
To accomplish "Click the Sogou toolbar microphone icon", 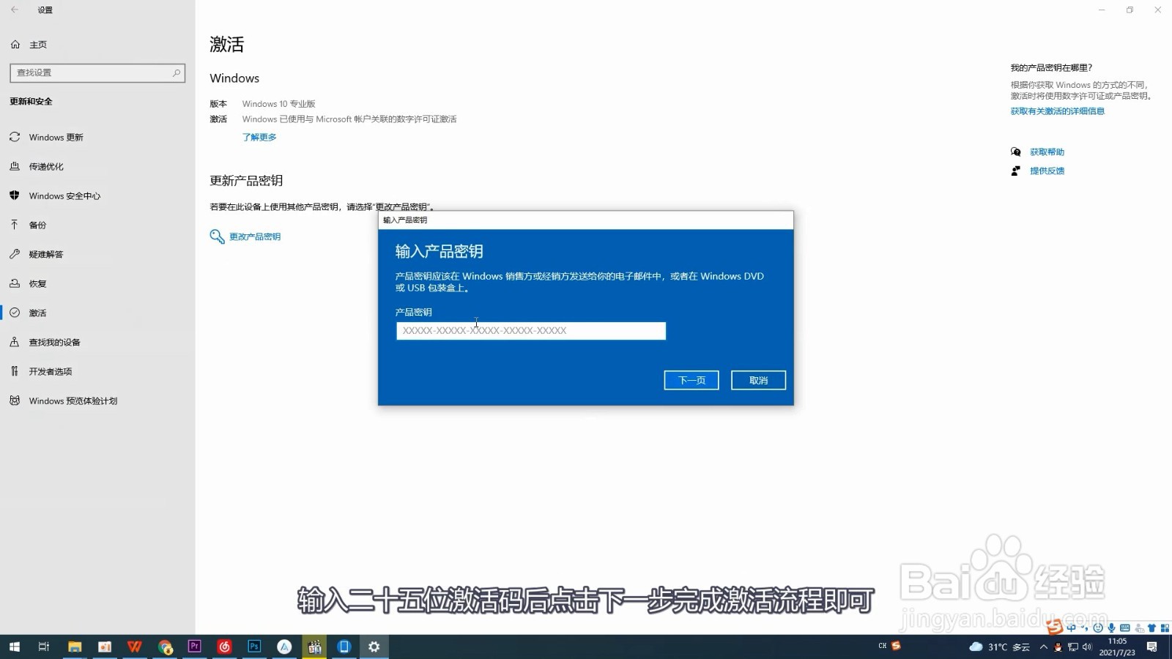I will 1111,628.
